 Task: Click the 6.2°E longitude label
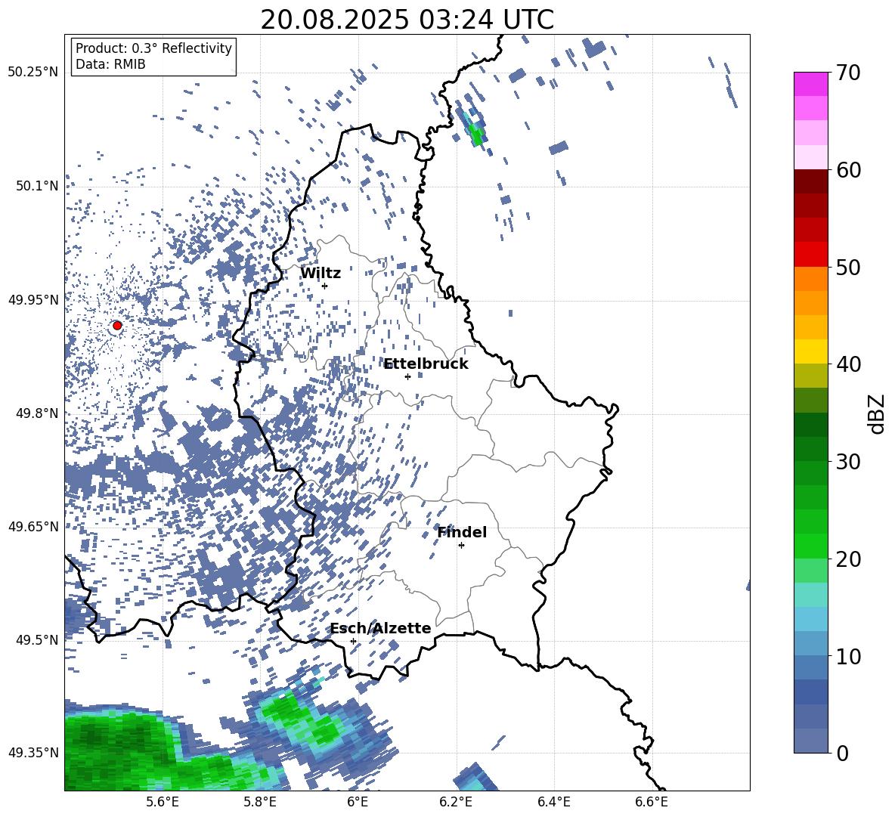[456, 802]
